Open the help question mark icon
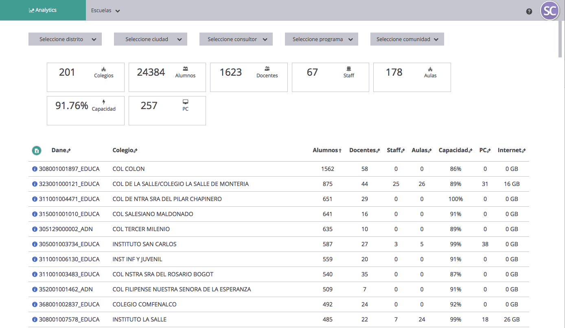This screenshot has height=328, width=565. point(529,11)
